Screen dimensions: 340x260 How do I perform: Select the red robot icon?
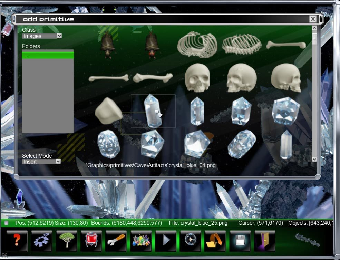click(91, 241)
